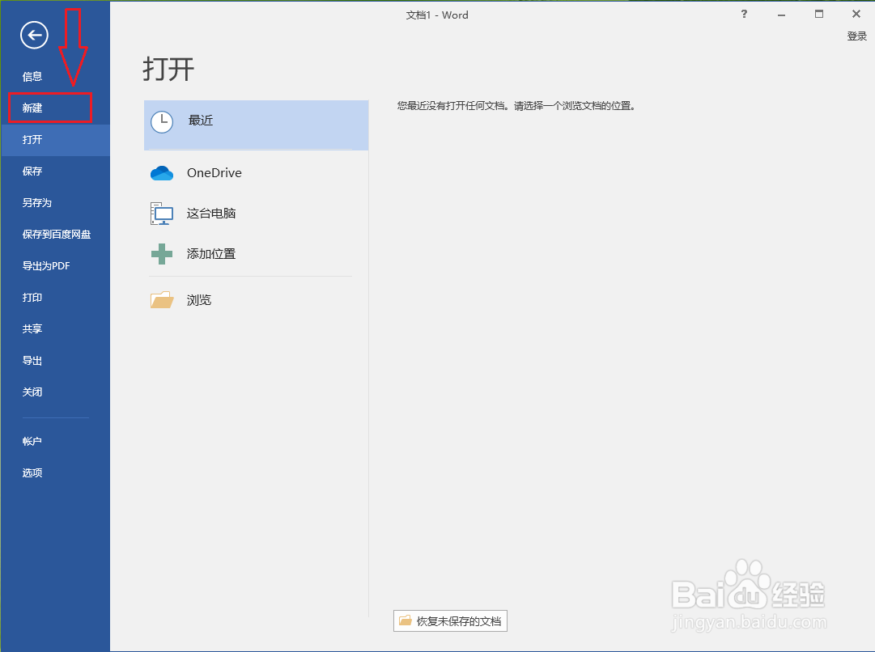The width and height of the screenshot is (875, 652).
Task: Click the folder icon in 恢复未保存的文档 button
Action: 406,620
